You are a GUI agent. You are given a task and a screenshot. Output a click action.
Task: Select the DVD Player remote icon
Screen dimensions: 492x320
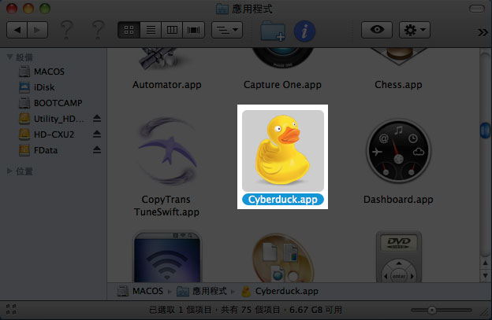[x=399, y=257]
